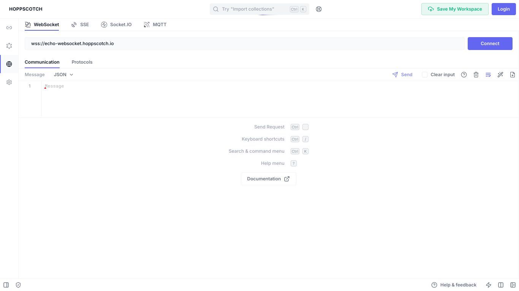
Task: Switch to the Socket.IO tab
Action: point(116,25)
